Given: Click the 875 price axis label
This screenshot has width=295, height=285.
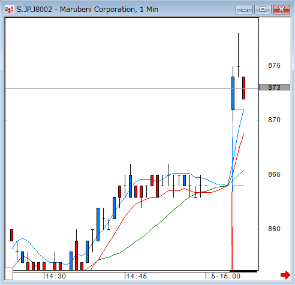Looking at the screenshot, I should (274, 65).
